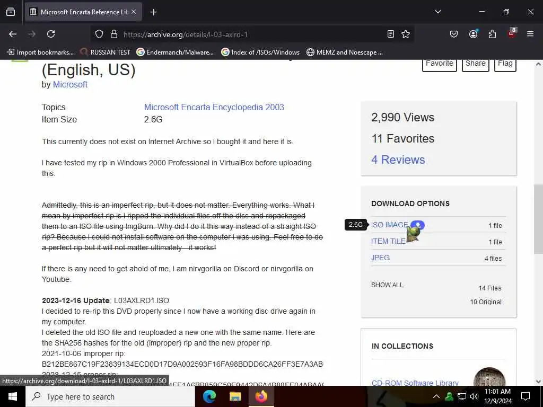Open Import bookmarks bookmark
The width and height of the screenshot is (543, 407).
40,52
